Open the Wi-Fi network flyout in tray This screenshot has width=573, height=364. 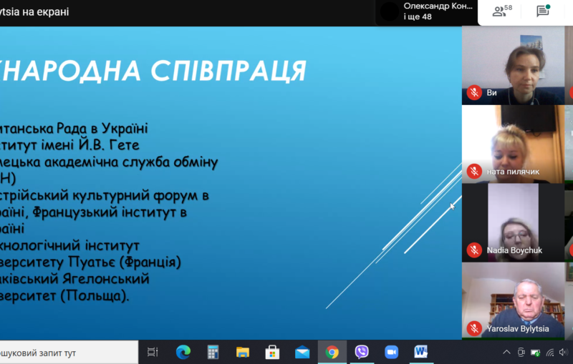click(550, 353)
